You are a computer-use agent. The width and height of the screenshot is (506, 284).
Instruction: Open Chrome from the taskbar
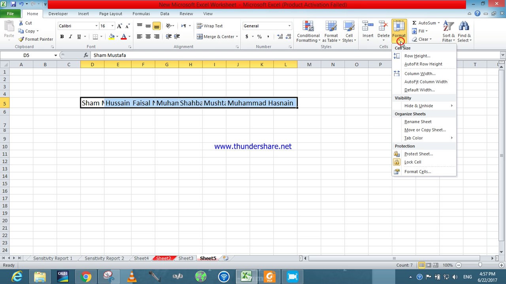point(85,277)
